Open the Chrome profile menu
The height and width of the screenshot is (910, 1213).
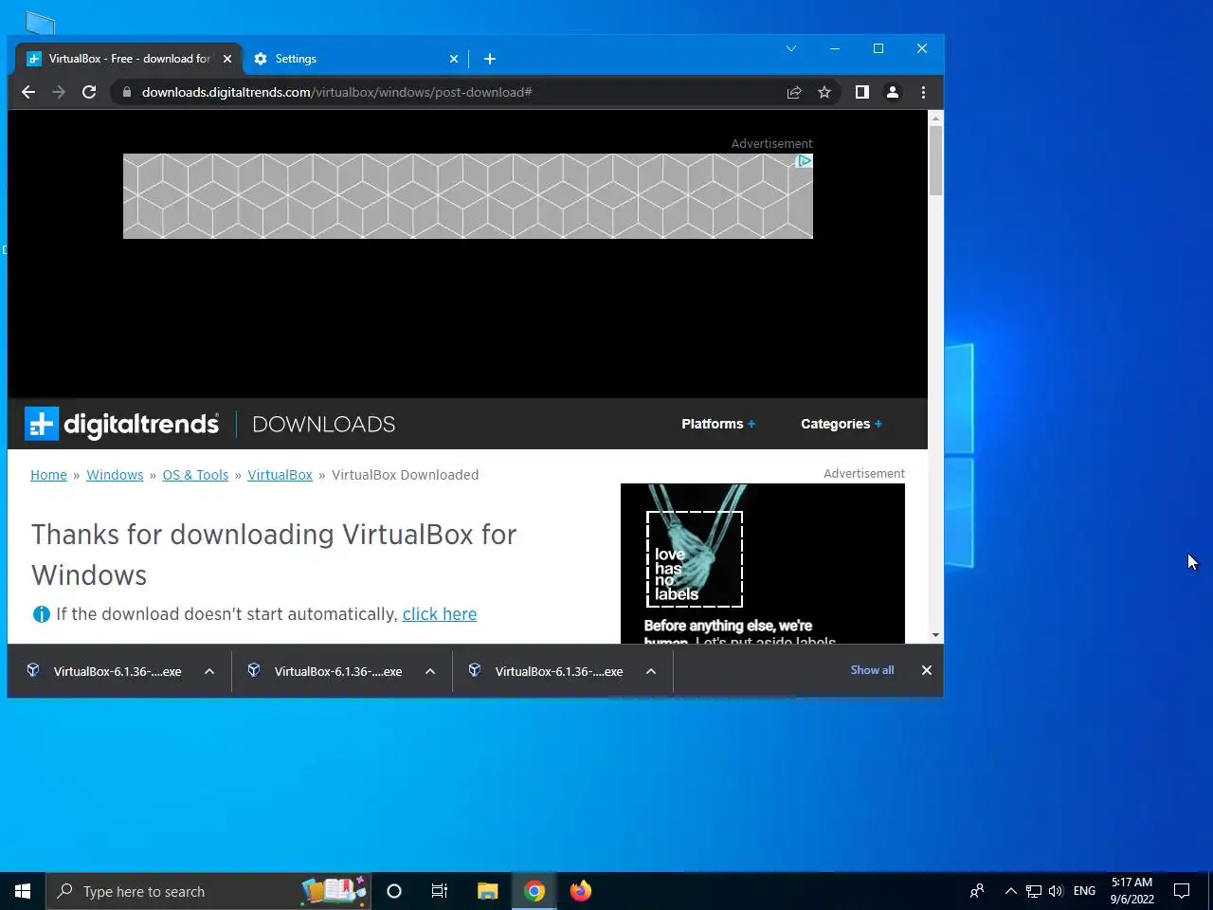(892, 92)
